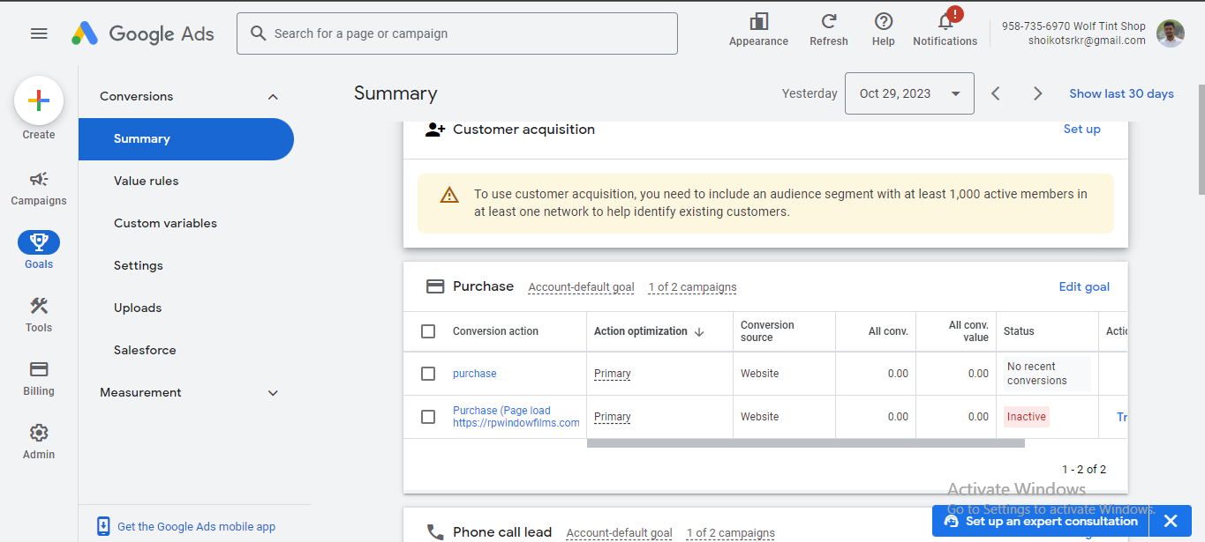Focus the search for page or campaign box

[457, 33]
